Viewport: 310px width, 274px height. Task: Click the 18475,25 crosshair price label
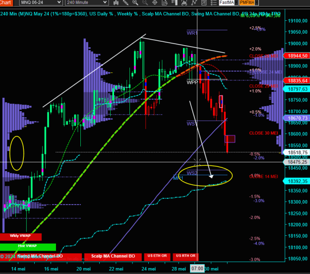pos(297,162)
